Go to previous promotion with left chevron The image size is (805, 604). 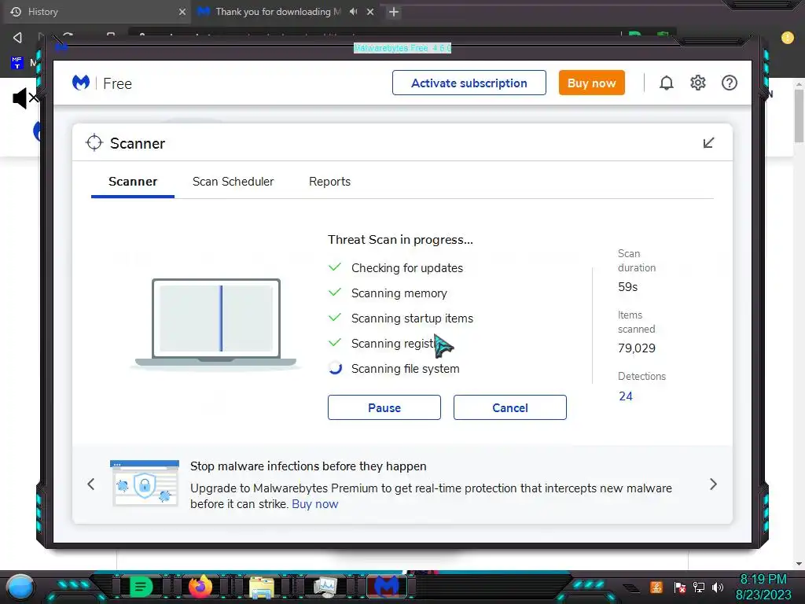(91, 484)
